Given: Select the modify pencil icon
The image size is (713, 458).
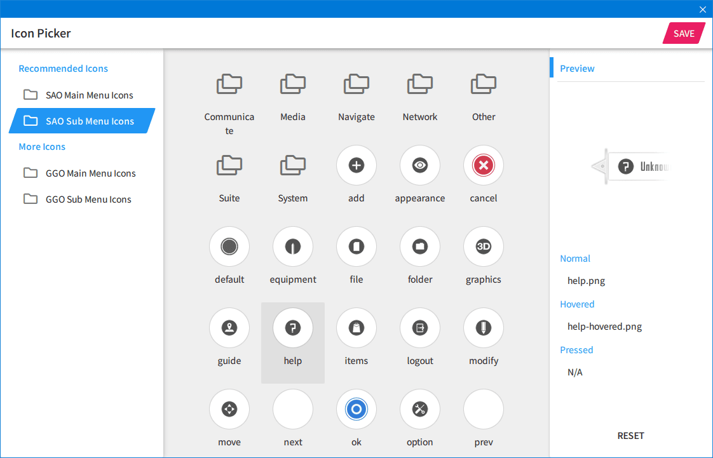Looking at the screenshot, I should 484,328.
